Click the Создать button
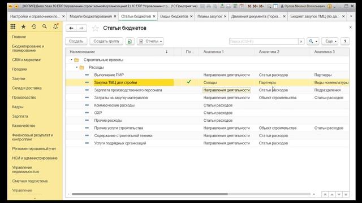The image size is (362, 203). pos(76,41)
